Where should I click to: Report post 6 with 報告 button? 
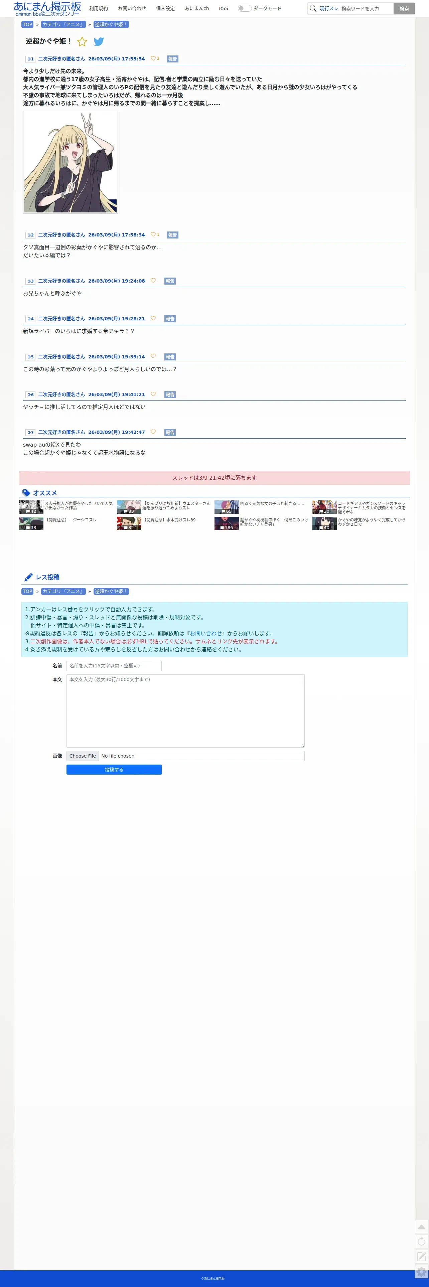pos(170,395)
